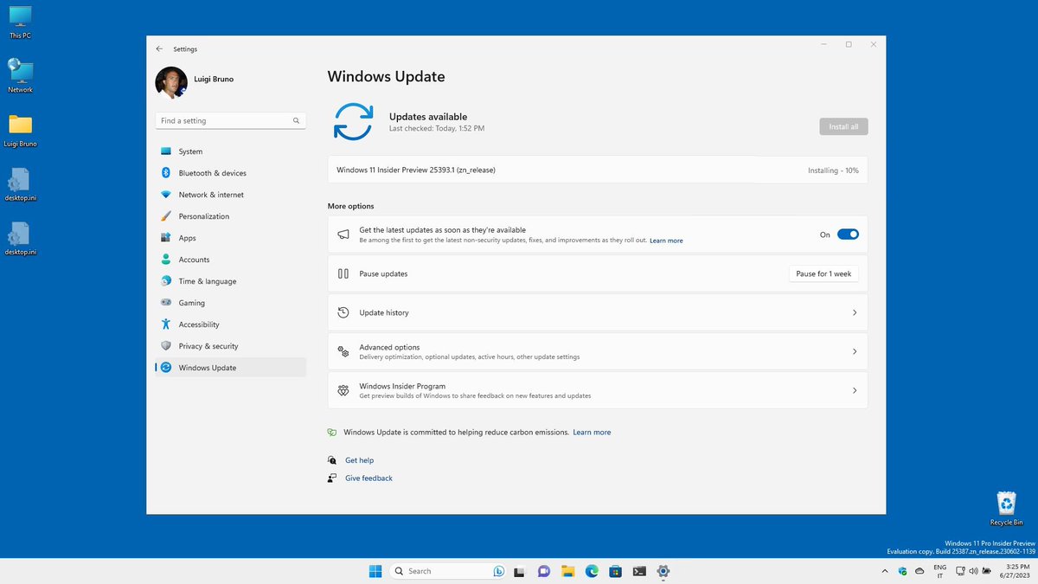Show hidden system tray icons

[x=884, y=571]
